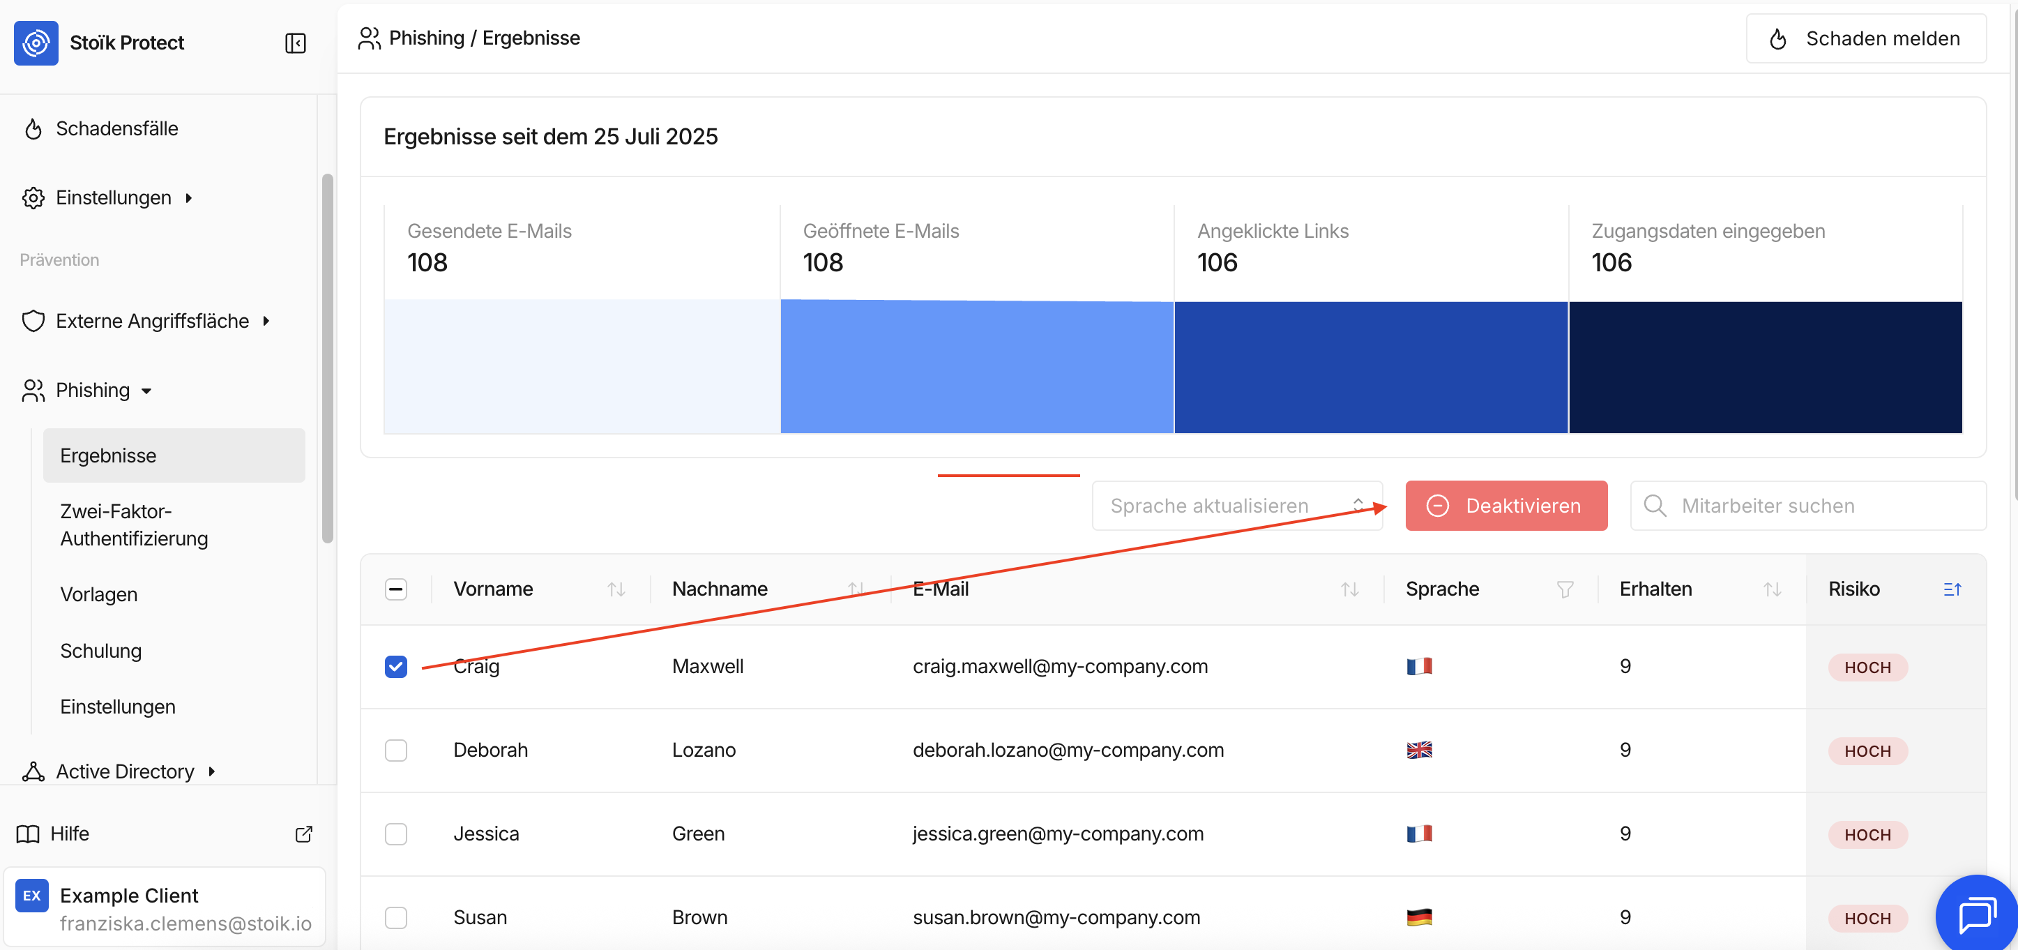The image size is (2018, 950).
Task: Click the Risiko sort icon
Action: [1952, 589]
